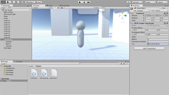
Task: Open the Shaded draw mode dropdown
Action: [x=41, y=8]
